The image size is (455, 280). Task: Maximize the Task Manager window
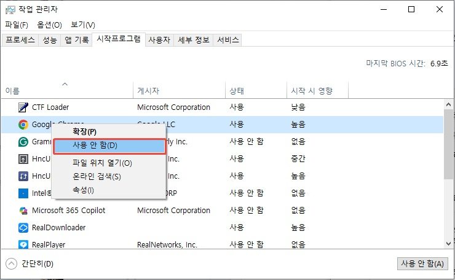[x=411, y=9]
